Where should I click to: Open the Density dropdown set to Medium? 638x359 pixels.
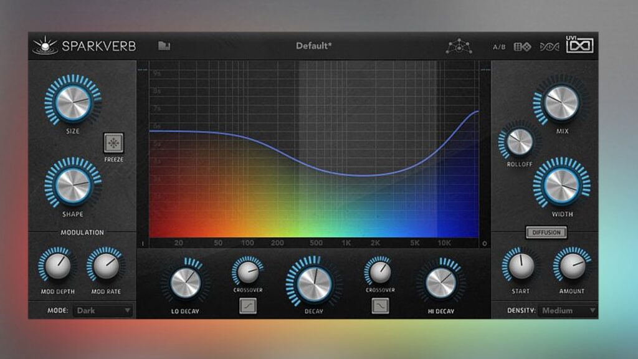click(x=568, y=310)
